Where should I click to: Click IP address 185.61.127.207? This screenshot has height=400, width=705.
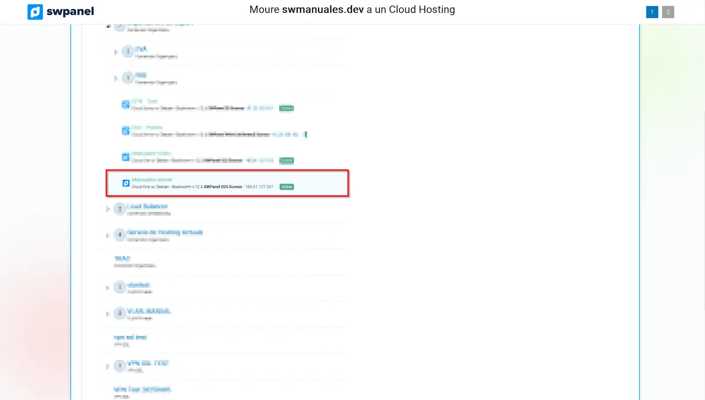[x=259, y=187]
